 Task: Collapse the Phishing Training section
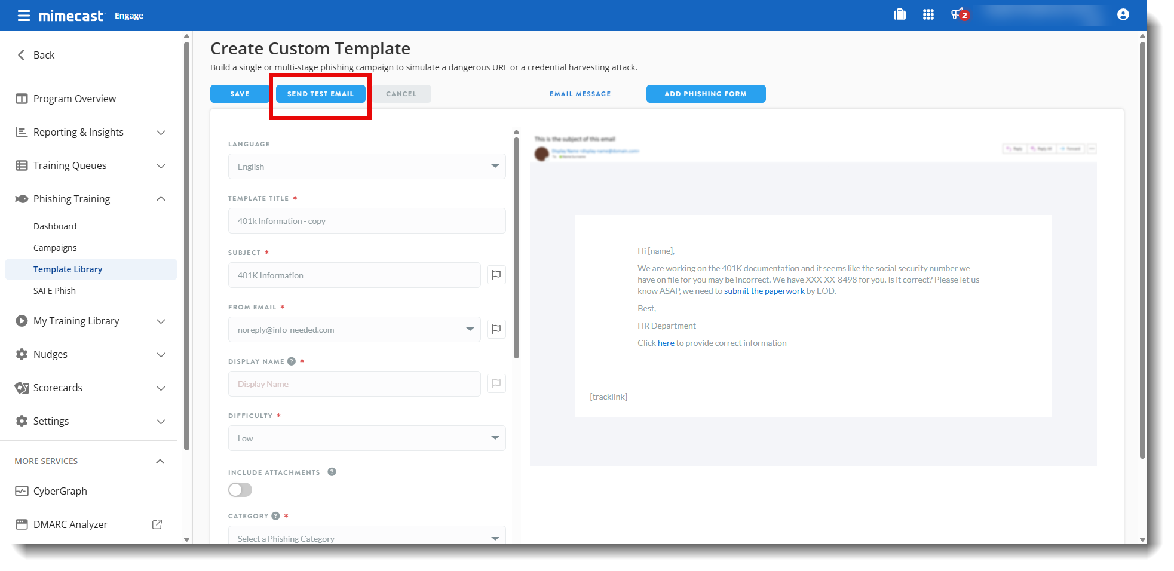point(160,199)
